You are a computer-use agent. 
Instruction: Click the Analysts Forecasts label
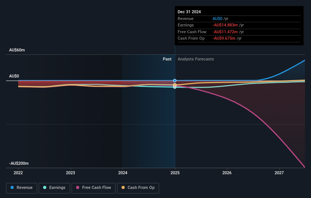point(195,59)
